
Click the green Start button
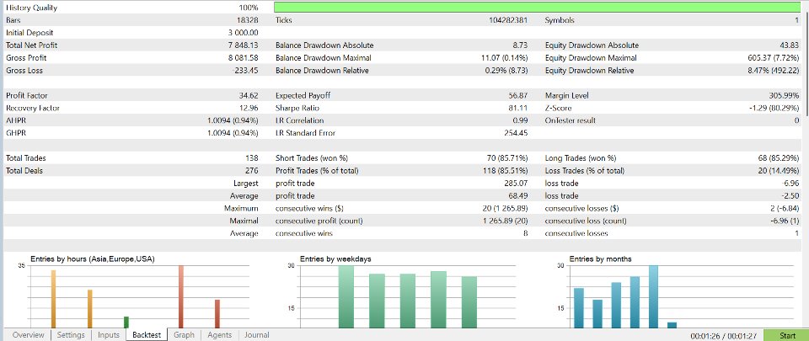tap(786, 335)
